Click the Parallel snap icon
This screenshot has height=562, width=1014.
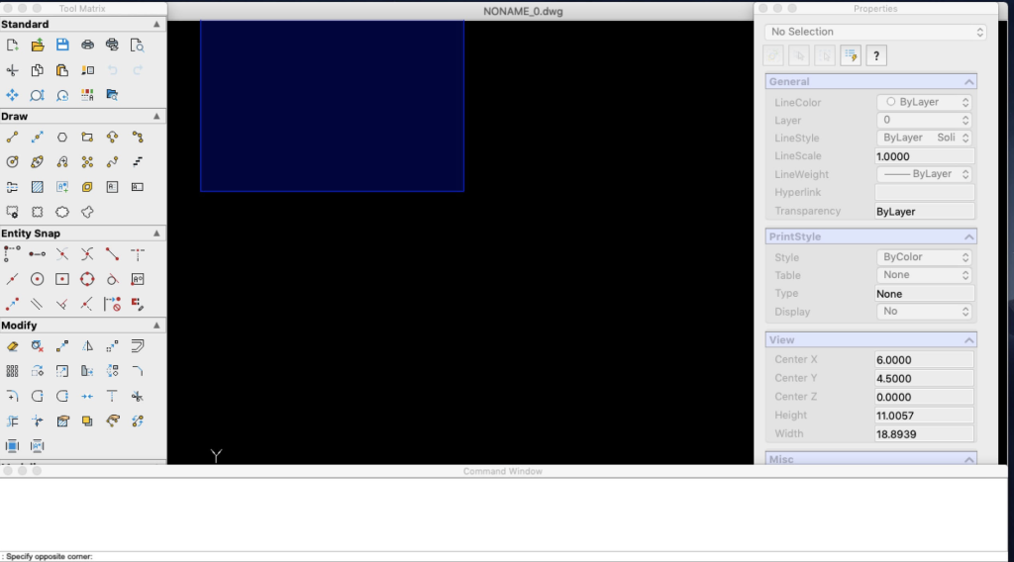38,305
